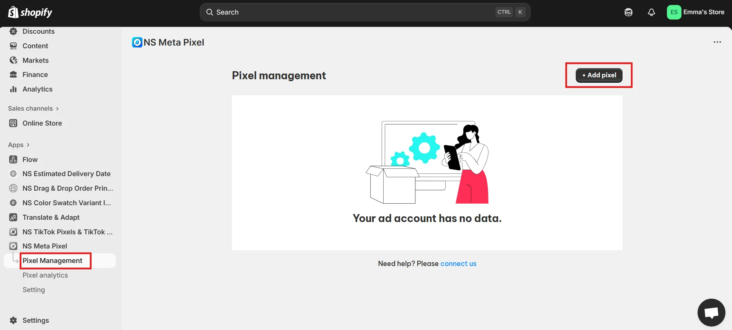Open the chat support bubble
The width and height of the screenshot is (732, 330).
[x=711, y=312]
